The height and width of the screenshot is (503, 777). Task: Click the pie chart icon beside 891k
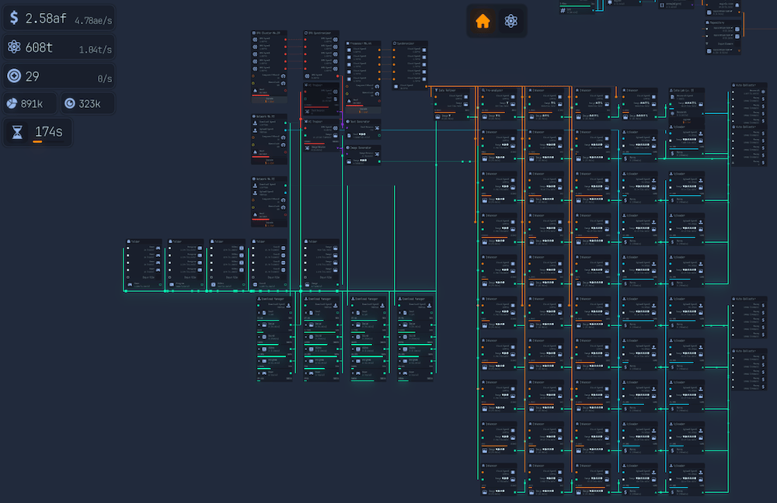click(12, 103)
